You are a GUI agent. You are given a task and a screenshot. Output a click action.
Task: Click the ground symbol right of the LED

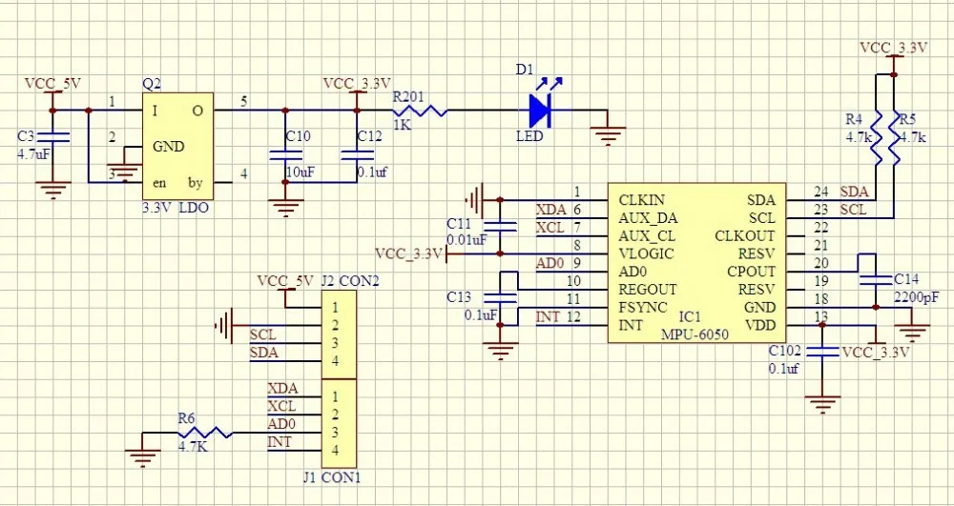pos(607,134)
